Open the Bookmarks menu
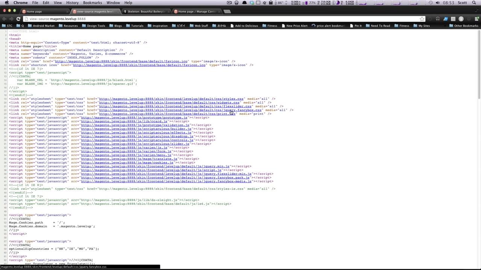The image size is (481, 270). pos(92,3)
